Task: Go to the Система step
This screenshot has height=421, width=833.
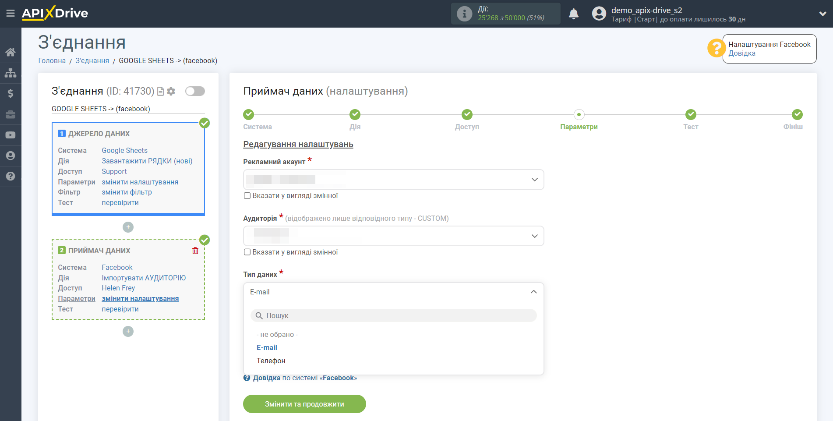Action: pyautogui.click(x=248, y=114)
